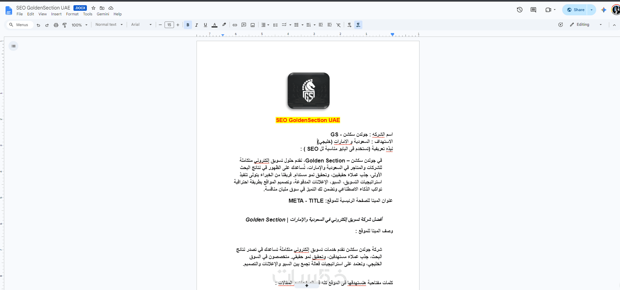Open the Format menu
620x290 pixels.
(72, 14)
